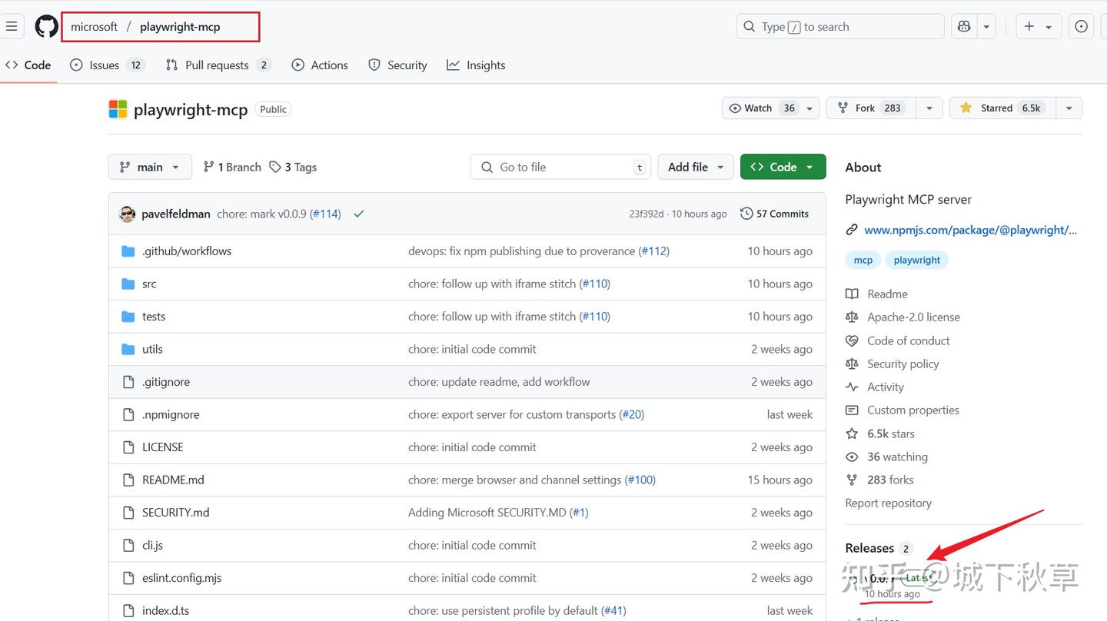
Task: Open the issues icon in the header
Action: 1081,27
